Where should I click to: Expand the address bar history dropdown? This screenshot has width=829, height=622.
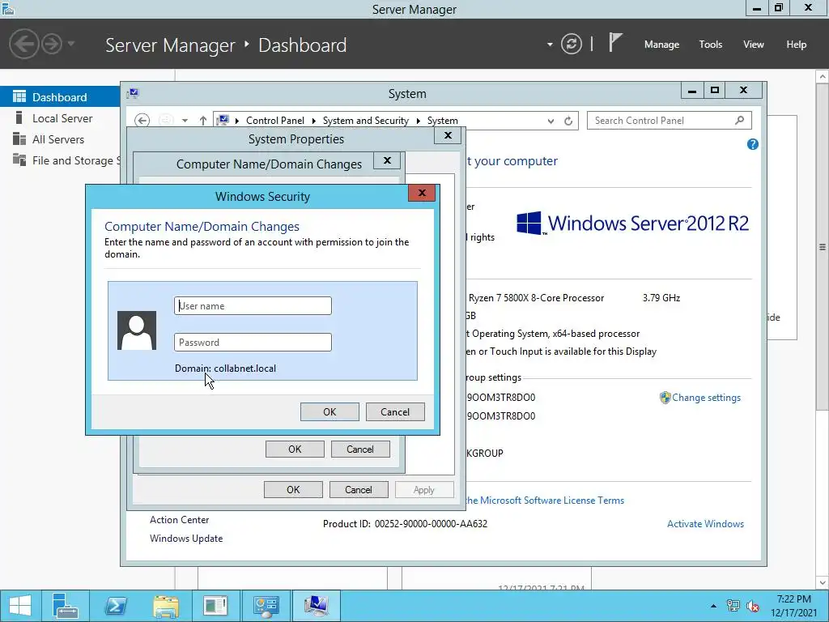(551, 121)
